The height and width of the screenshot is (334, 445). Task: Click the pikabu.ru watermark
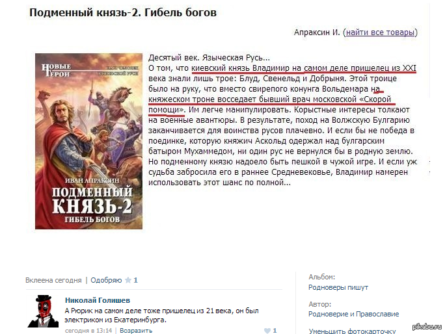pyautogui.click(x=427, y=326)
